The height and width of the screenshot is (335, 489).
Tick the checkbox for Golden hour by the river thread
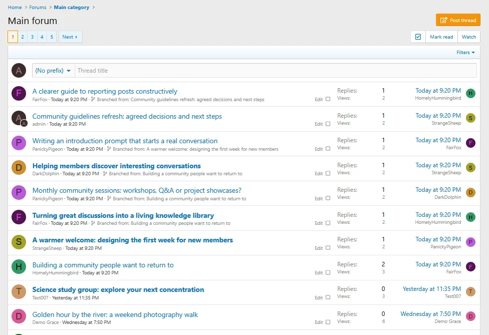tap(328, 322)
